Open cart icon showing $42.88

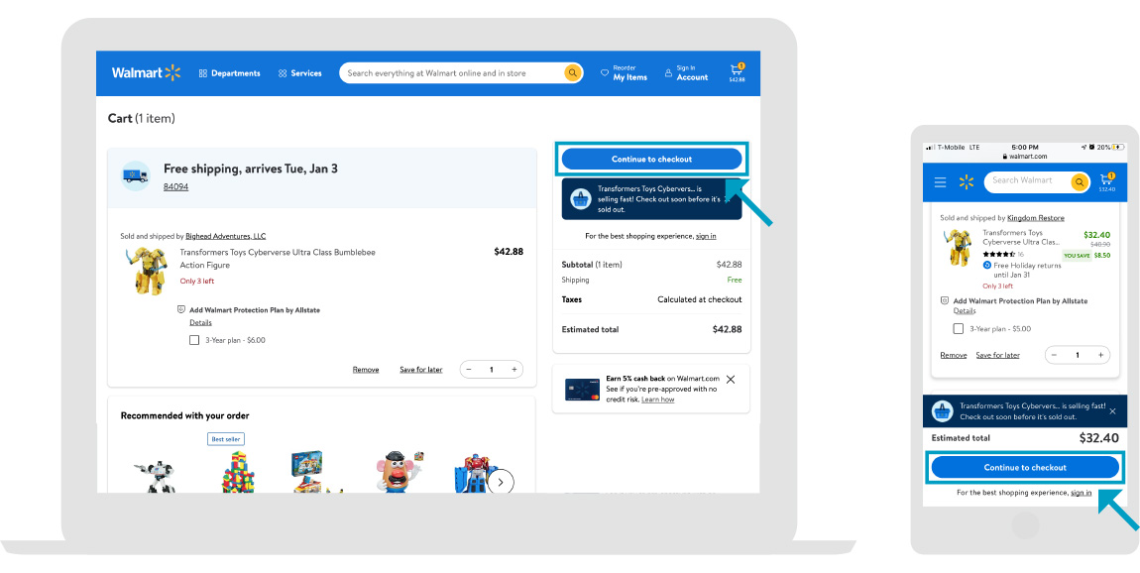click(738, 72)
